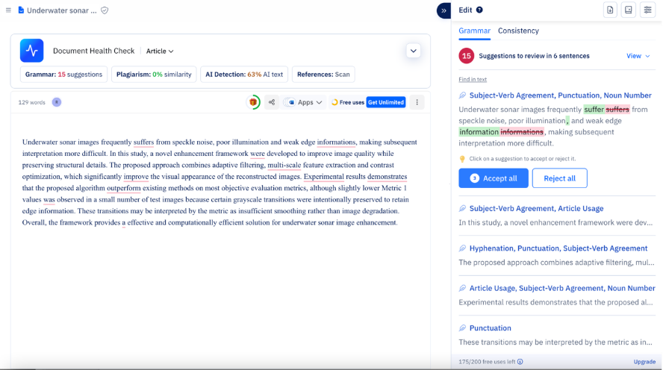This screenshot has width=663, height=370.
Task: Click the help icon next to Edit
Action: (x=479, y=10)
